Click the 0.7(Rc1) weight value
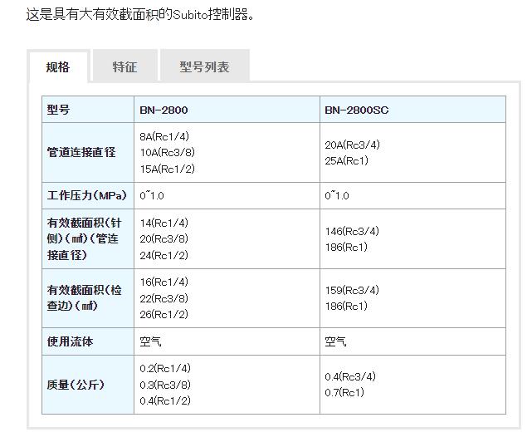 point(344,392)
